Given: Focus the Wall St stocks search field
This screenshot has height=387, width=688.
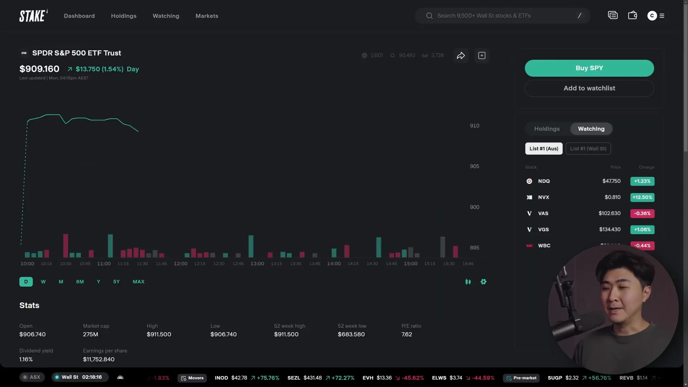Looking at the screenshot, I should (x=502, y=16).
